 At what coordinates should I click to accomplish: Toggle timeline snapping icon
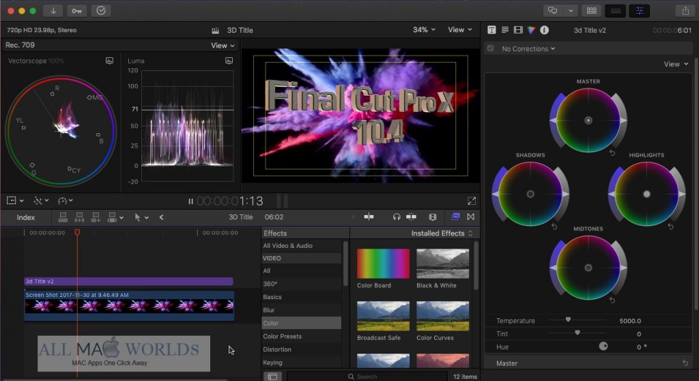pos(411,217)
